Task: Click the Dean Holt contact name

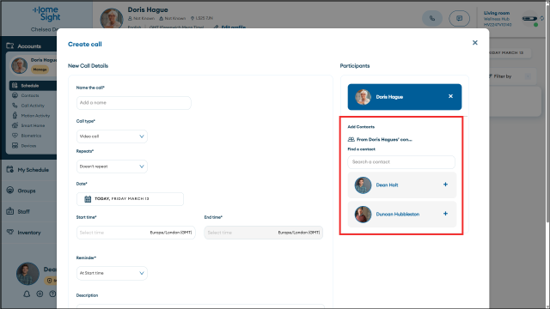Action: (387, 185)
